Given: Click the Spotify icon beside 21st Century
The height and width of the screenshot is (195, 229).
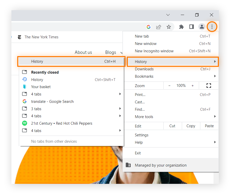Looking at the screenshot, I should pyautogui.click(x=25, y=123).
